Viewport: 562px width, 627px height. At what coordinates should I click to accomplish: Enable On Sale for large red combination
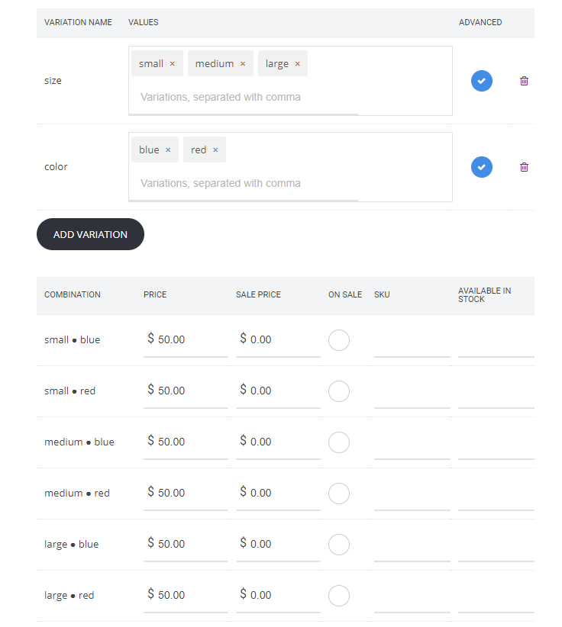[339, 596]
